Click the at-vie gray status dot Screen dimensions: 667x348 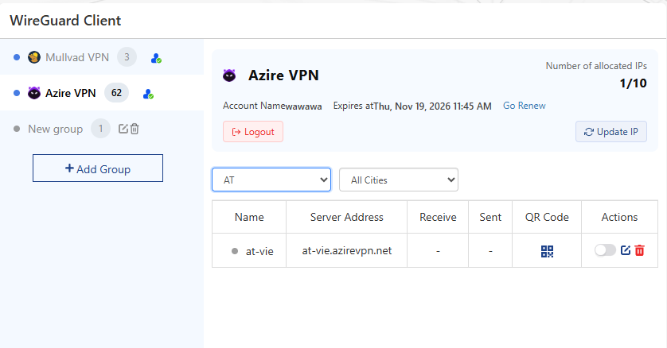pos(234,251)
